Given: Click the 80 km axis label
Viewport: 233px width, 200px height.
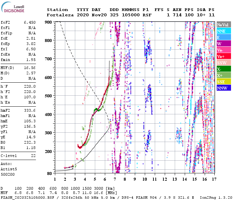Looking at the screenshot, I should pos(50,174).
